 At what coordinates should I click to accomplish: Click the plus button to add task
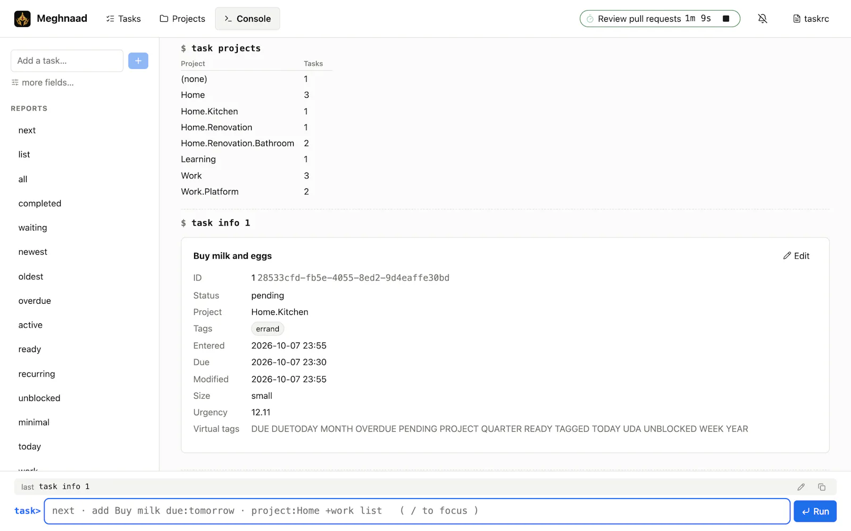click(x=138, y=61)
